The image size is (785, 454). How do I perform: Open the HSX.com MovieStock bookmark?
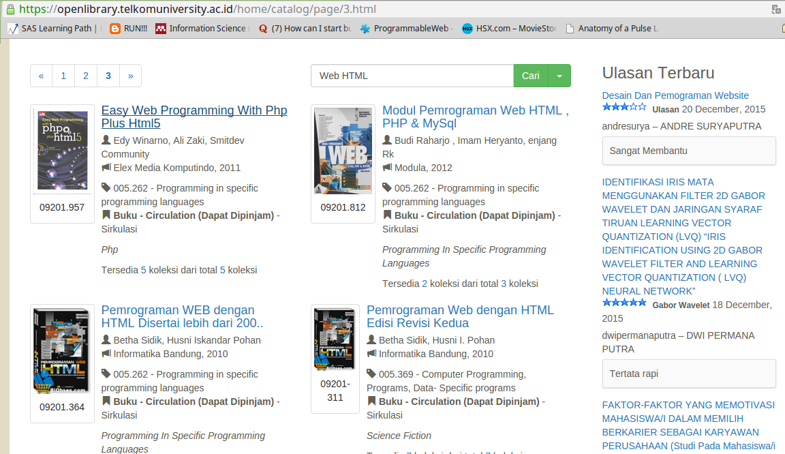(x=508, y=29)
